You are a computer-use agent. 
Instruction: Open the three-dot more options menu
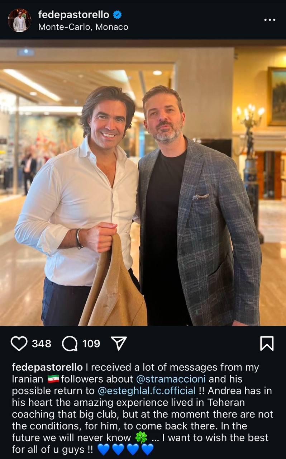point(270,20)
